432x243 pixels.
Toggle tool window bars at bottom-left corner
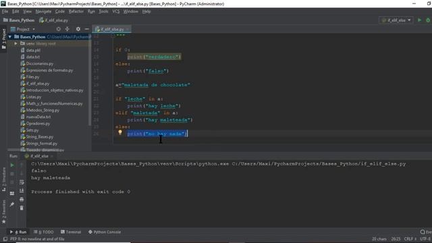point(5,239)
